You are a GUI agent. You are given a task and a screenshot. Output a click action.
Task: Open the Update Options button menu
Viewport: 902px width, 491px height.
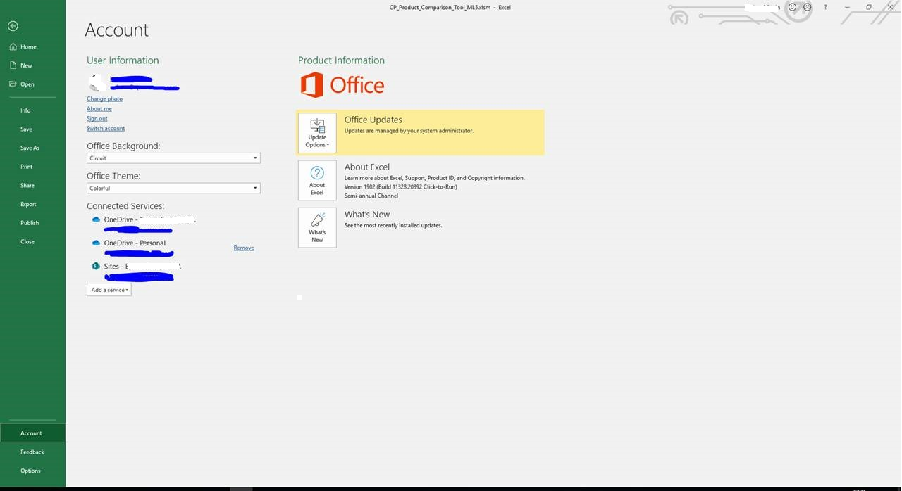click(317, 133)
